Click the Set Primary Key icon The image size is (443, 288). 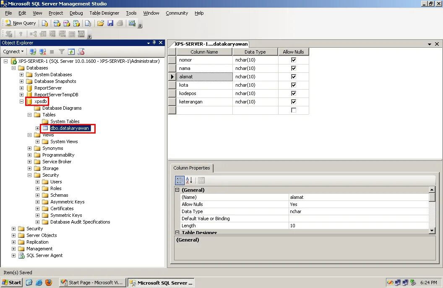pos(21,34)
